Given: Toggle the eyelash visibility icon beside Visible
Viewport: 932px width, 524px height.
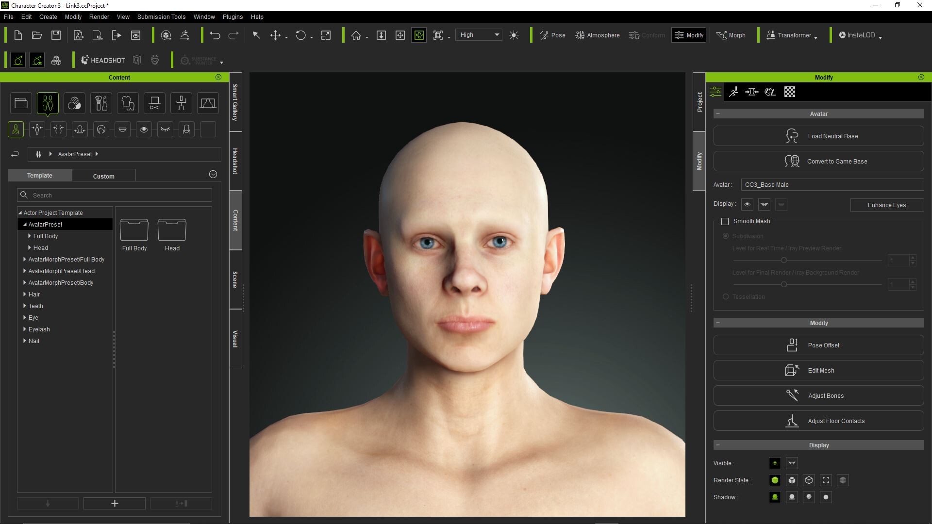Looking at the screenshot, I should coord(792,463).
